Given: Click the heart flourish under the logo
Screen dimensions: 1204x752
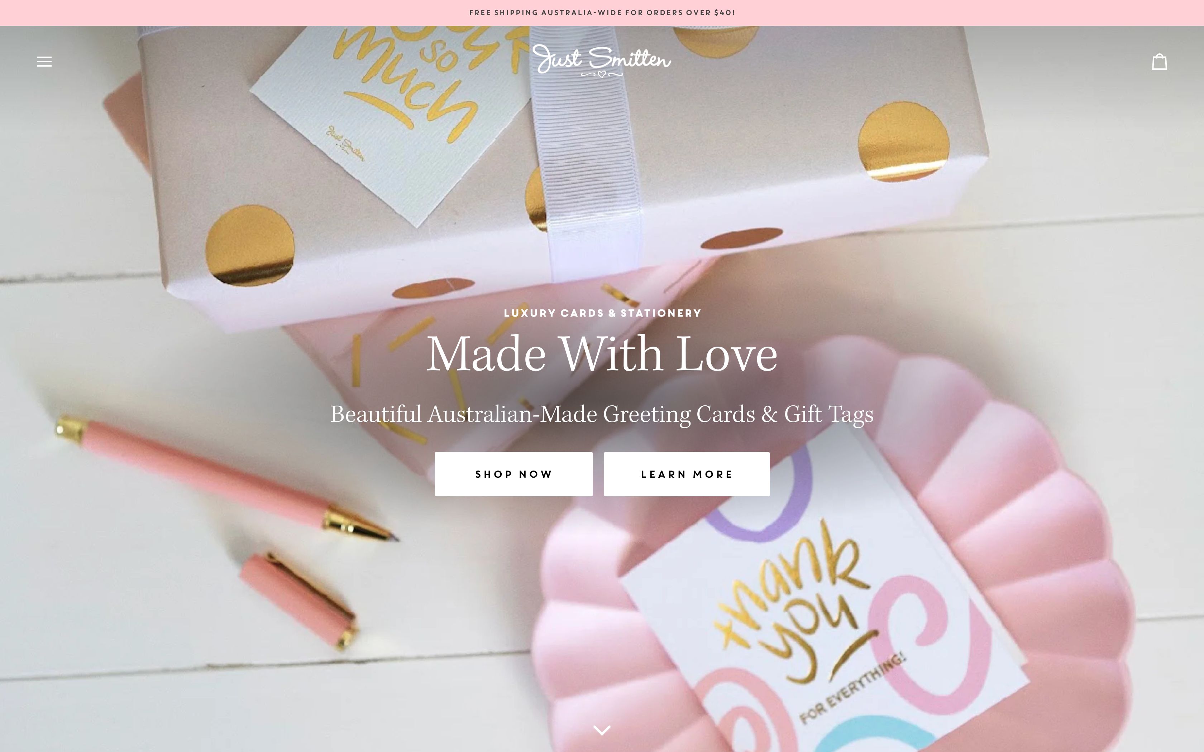Looking at the screenshot, I should click(x=602, y=74).
